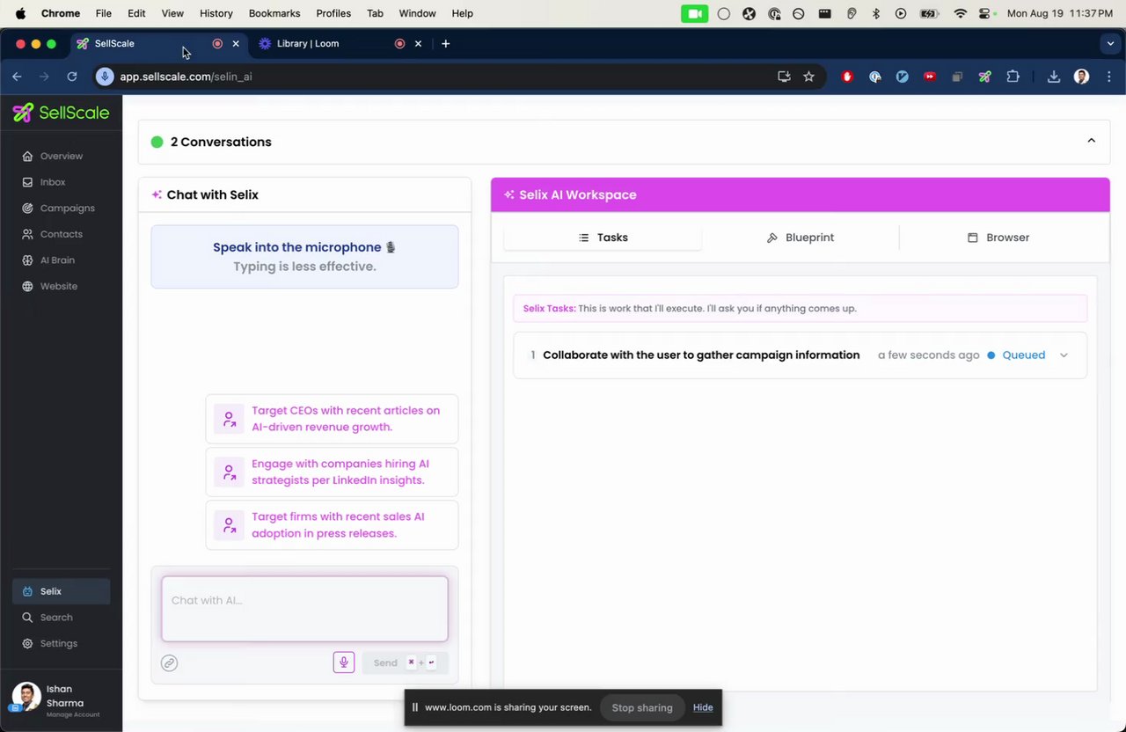Start voice input with the microphone button
1126x732 pixels.
(344, 662)
